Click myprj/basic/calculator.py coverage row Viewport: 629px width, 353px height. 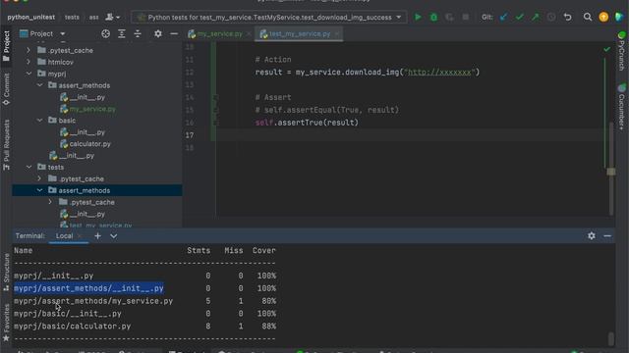coord(144,327)
